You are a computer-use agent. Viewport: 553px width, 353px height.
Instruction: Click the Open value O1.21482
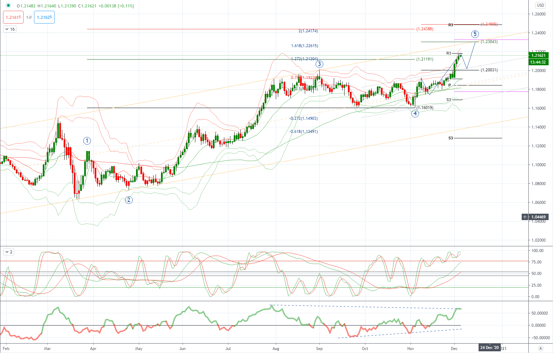[x=26, y=6]
